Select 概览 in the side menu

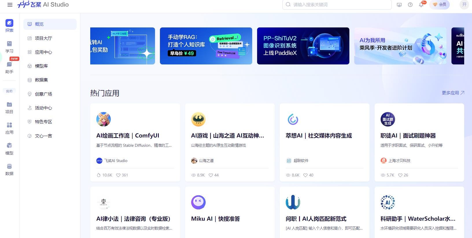(x=50, y=24)
